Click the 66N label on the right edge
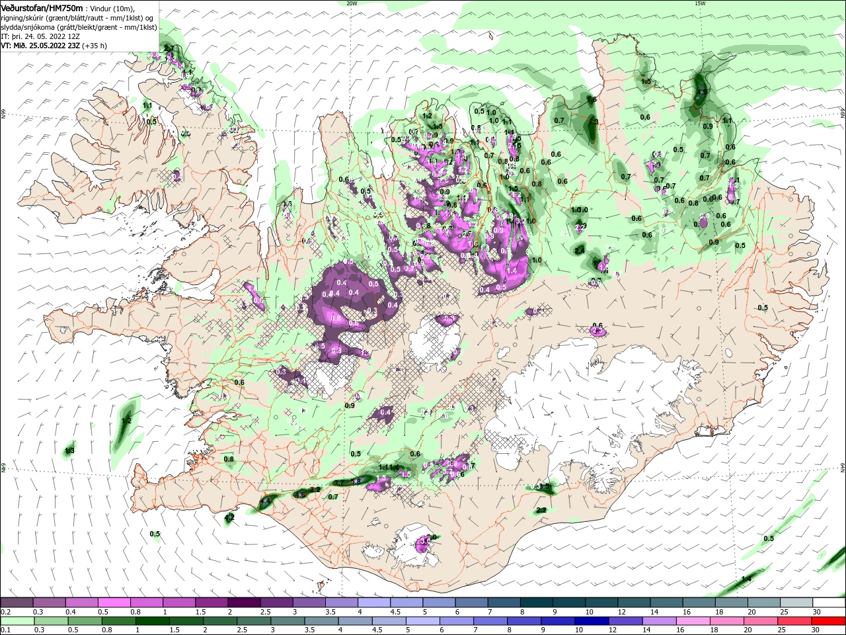The height and width of the screenshot is (635, 846). point(843,113)
